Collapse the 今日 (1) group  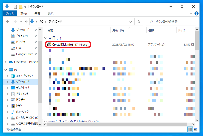(x=46, y=38)
